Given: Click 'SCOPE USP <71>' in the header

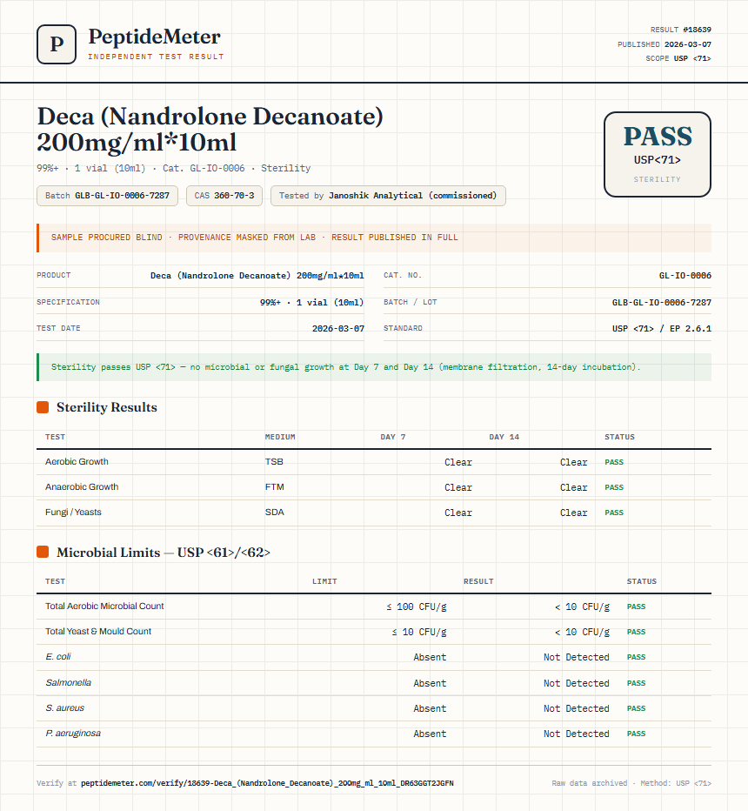Looking at the screenshot, I should click(x=678, y=58).
